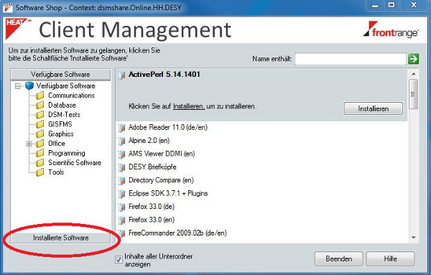Click the Directory Compare package icon
The image size is (431, 275).
click(121, 180)
